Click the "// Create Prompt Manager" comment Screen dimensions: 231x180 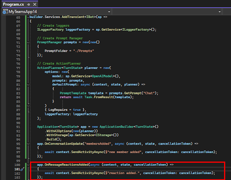(x=60, y=38)
